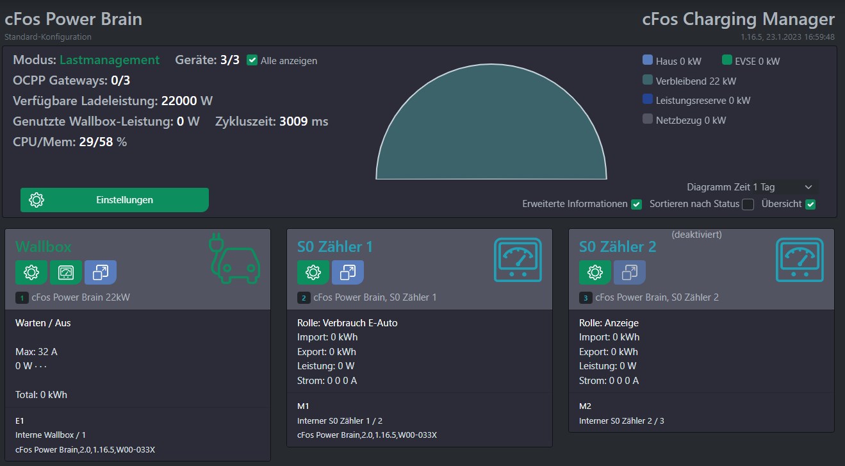The image size is (845, 466).
Task: Click the Wallbox title link
Action: pyautogui.click(x=44, y=247)
